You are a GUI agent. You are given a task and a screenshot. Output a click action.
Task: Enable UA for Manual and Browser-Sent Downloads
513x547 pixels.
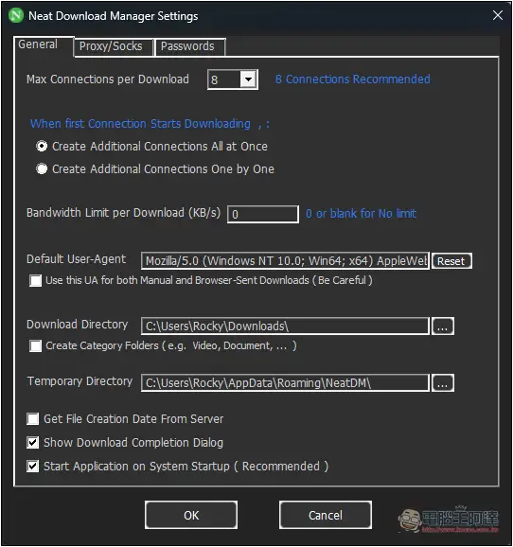[x=36, y=280]
